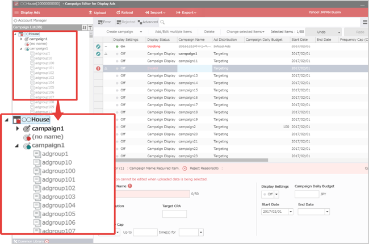Sort by the Ad Distribution column header
This screenshot has width=369, height=244.
[225, 40]
